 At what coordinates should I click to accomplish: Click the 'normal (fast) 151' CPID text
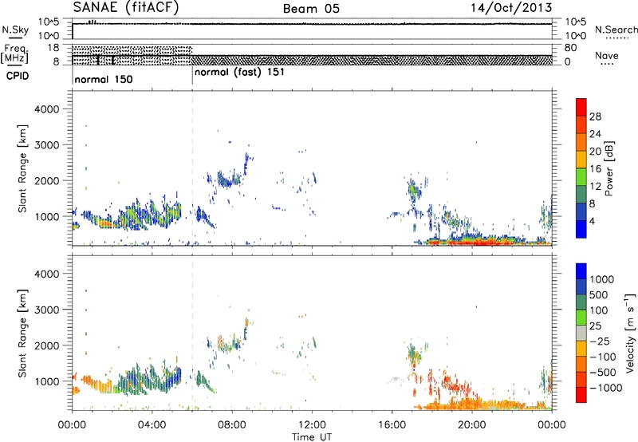click(240, 73)
